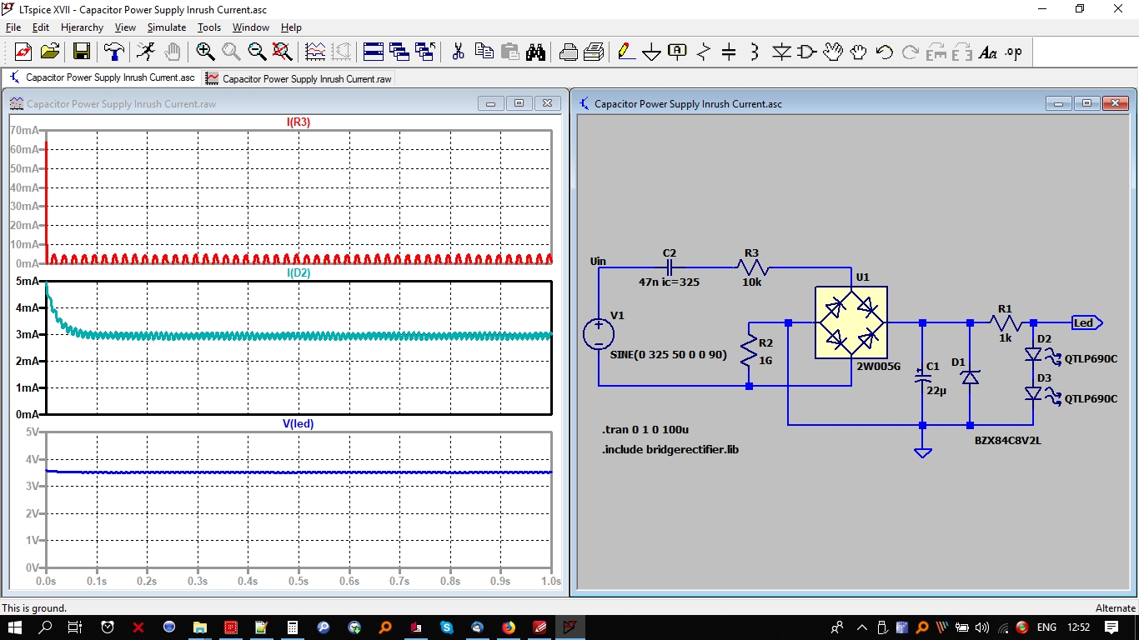This screenshot has height=640, width=1139.
Task: Click the V(led) trace label
Action: (x=299, y=424)
